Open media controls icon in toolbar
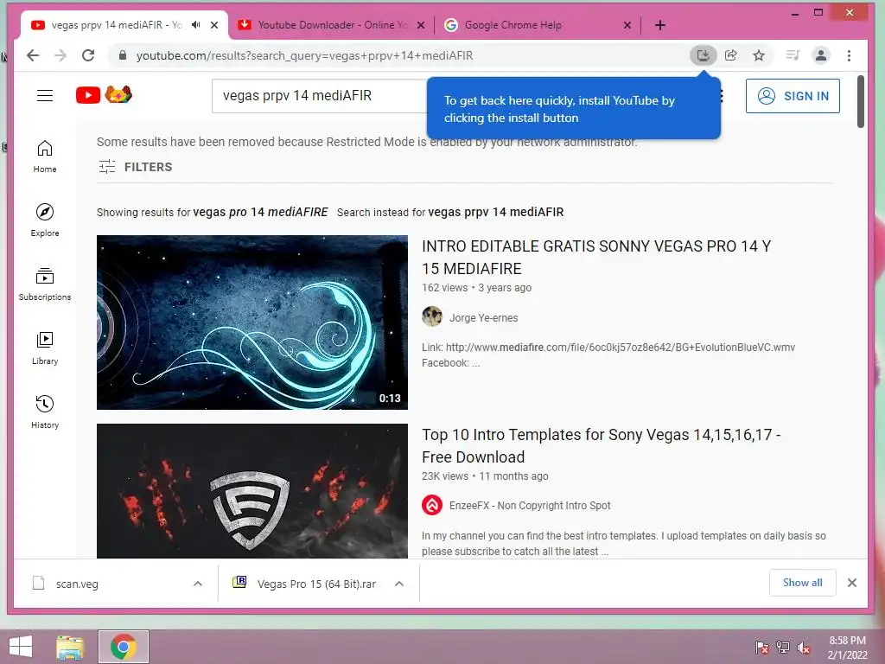The image size is (885, 664). pos(793,55)
